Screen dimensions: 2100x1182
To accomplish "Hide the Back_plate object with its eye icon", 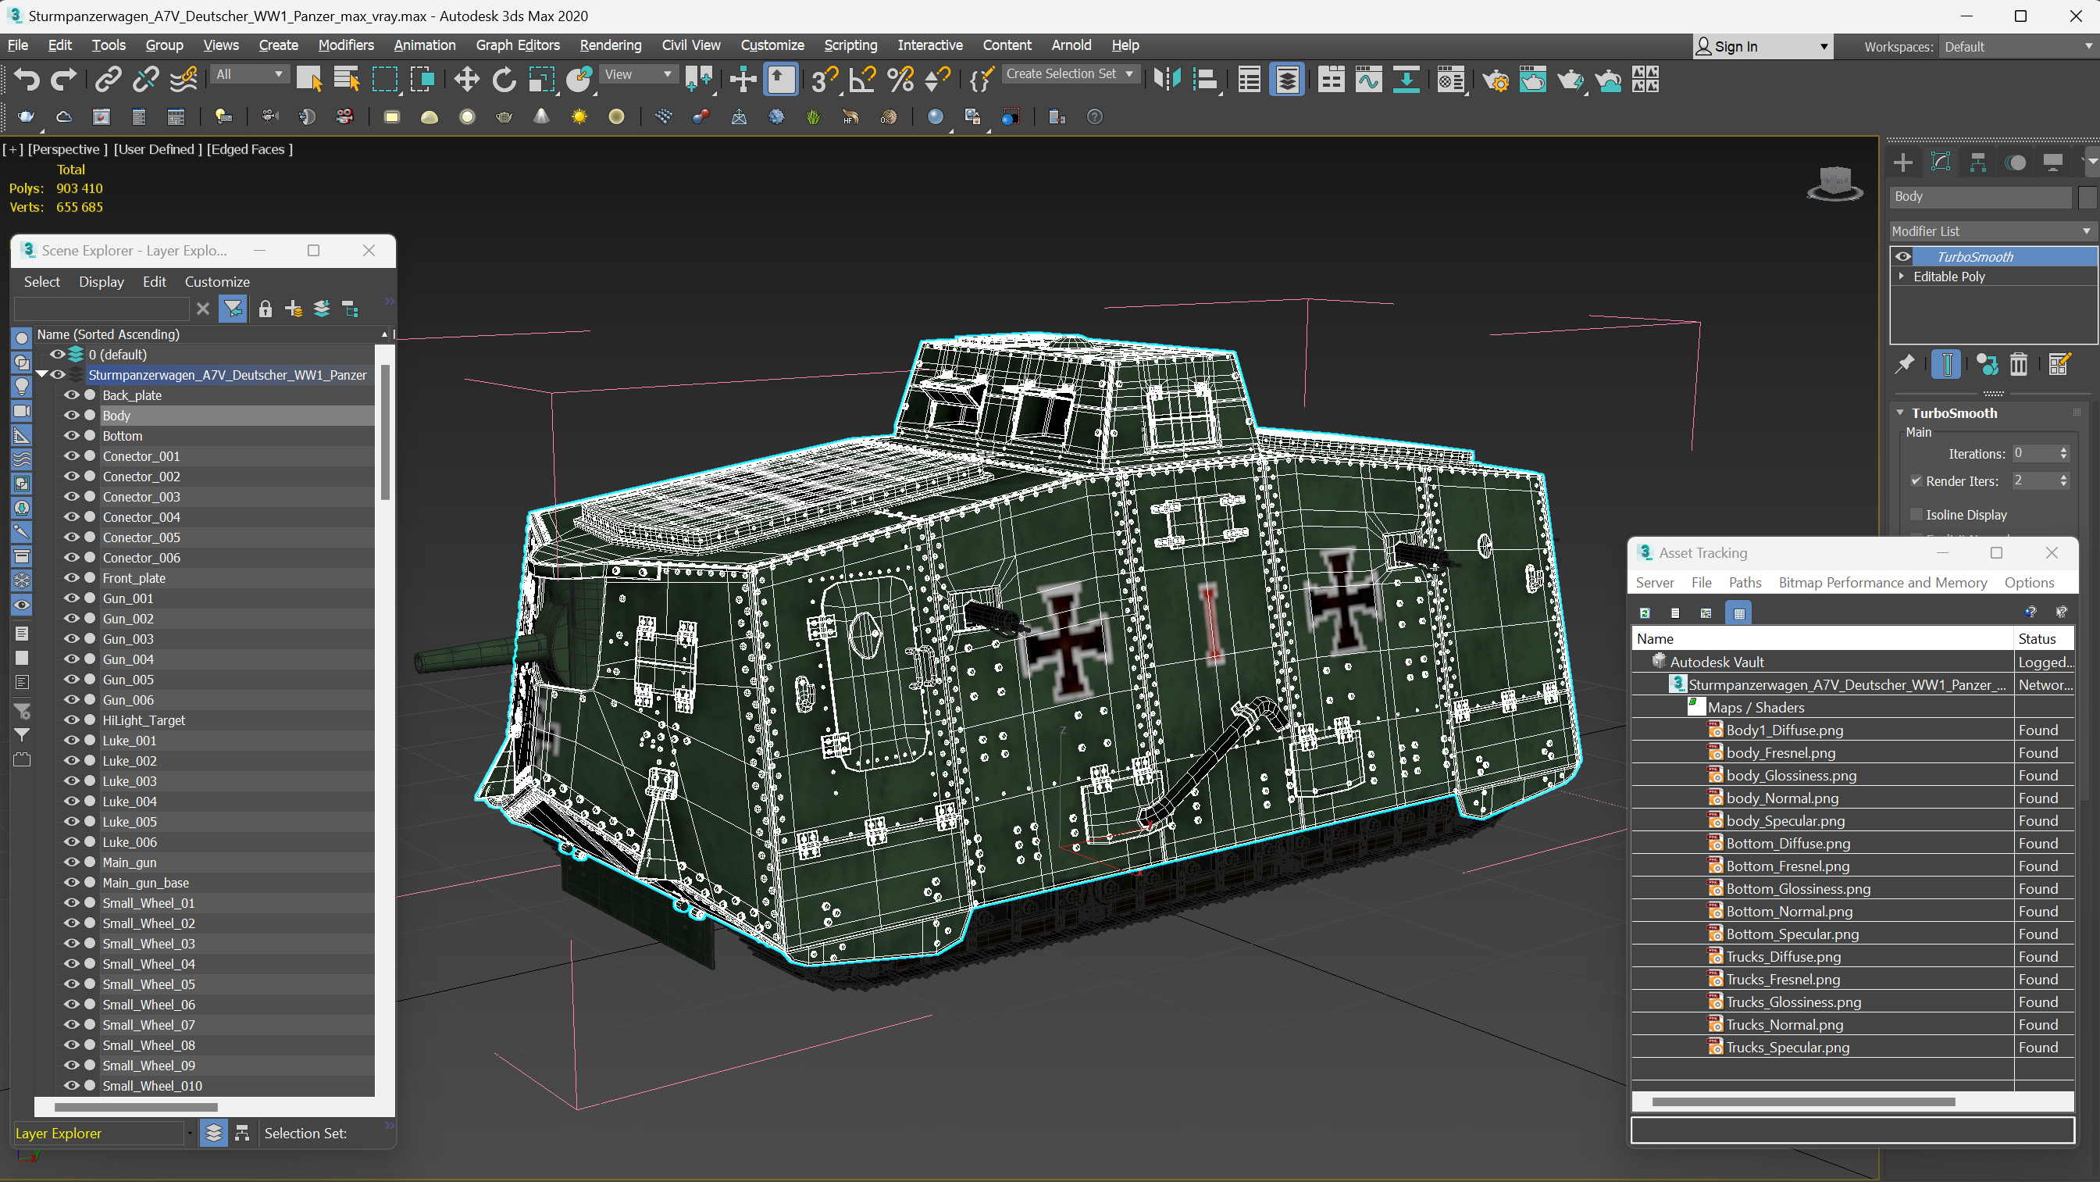I will 72,395.
